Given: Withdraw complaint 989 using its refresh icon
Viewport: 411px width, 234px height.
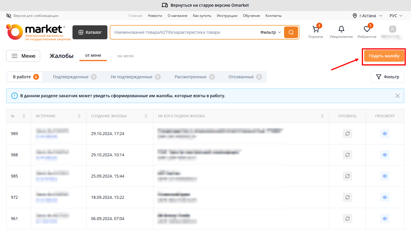Looking at the screenshot, I should click(347, 134).
